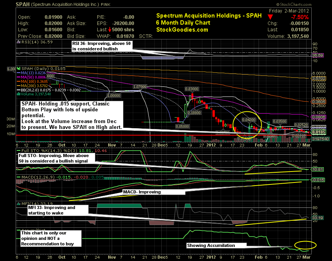Click the P/E value -0.00

[129, 17]
